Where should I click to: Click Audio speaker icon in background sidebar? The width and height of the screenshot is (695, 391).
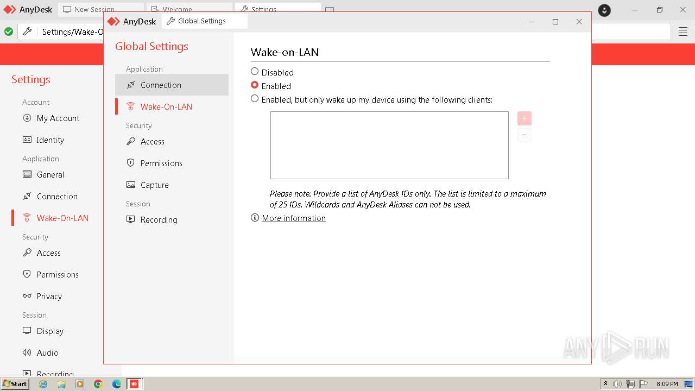pyautogui.click(x=27, y=352)
